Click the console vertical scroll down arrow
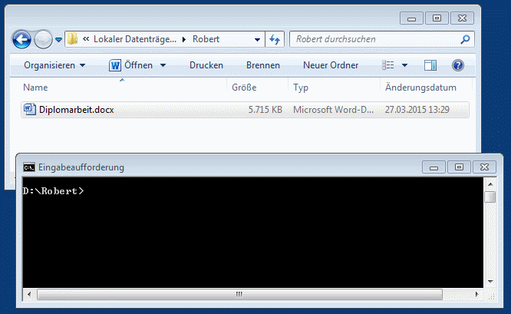511x314 pixels. coord(490,282)
